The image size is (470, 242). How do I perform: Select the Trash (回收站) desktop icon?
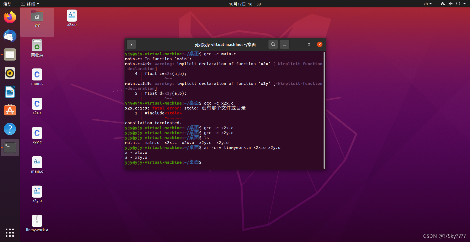coord(37,48)
